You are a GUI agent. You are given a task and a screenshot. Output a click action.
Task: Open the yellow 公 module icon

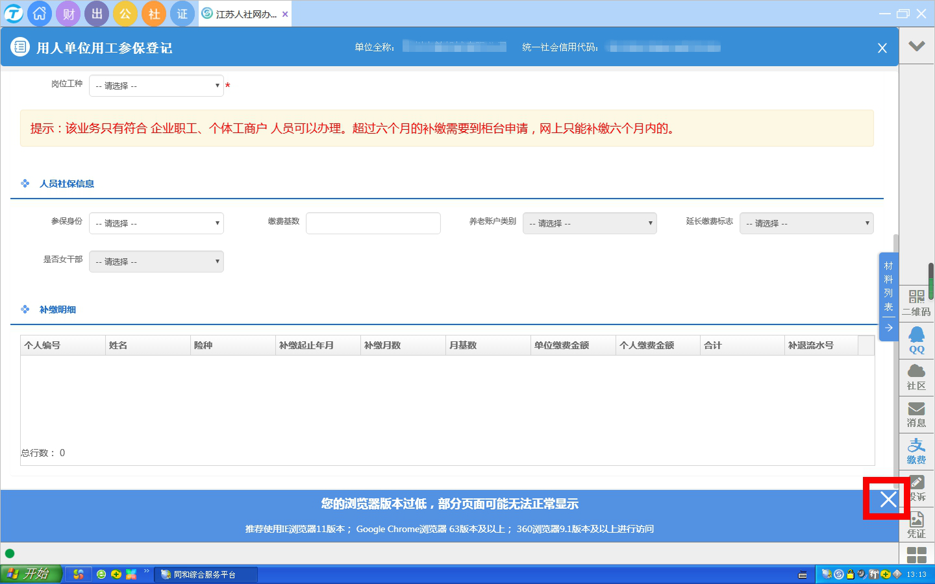tap(125, 14)
